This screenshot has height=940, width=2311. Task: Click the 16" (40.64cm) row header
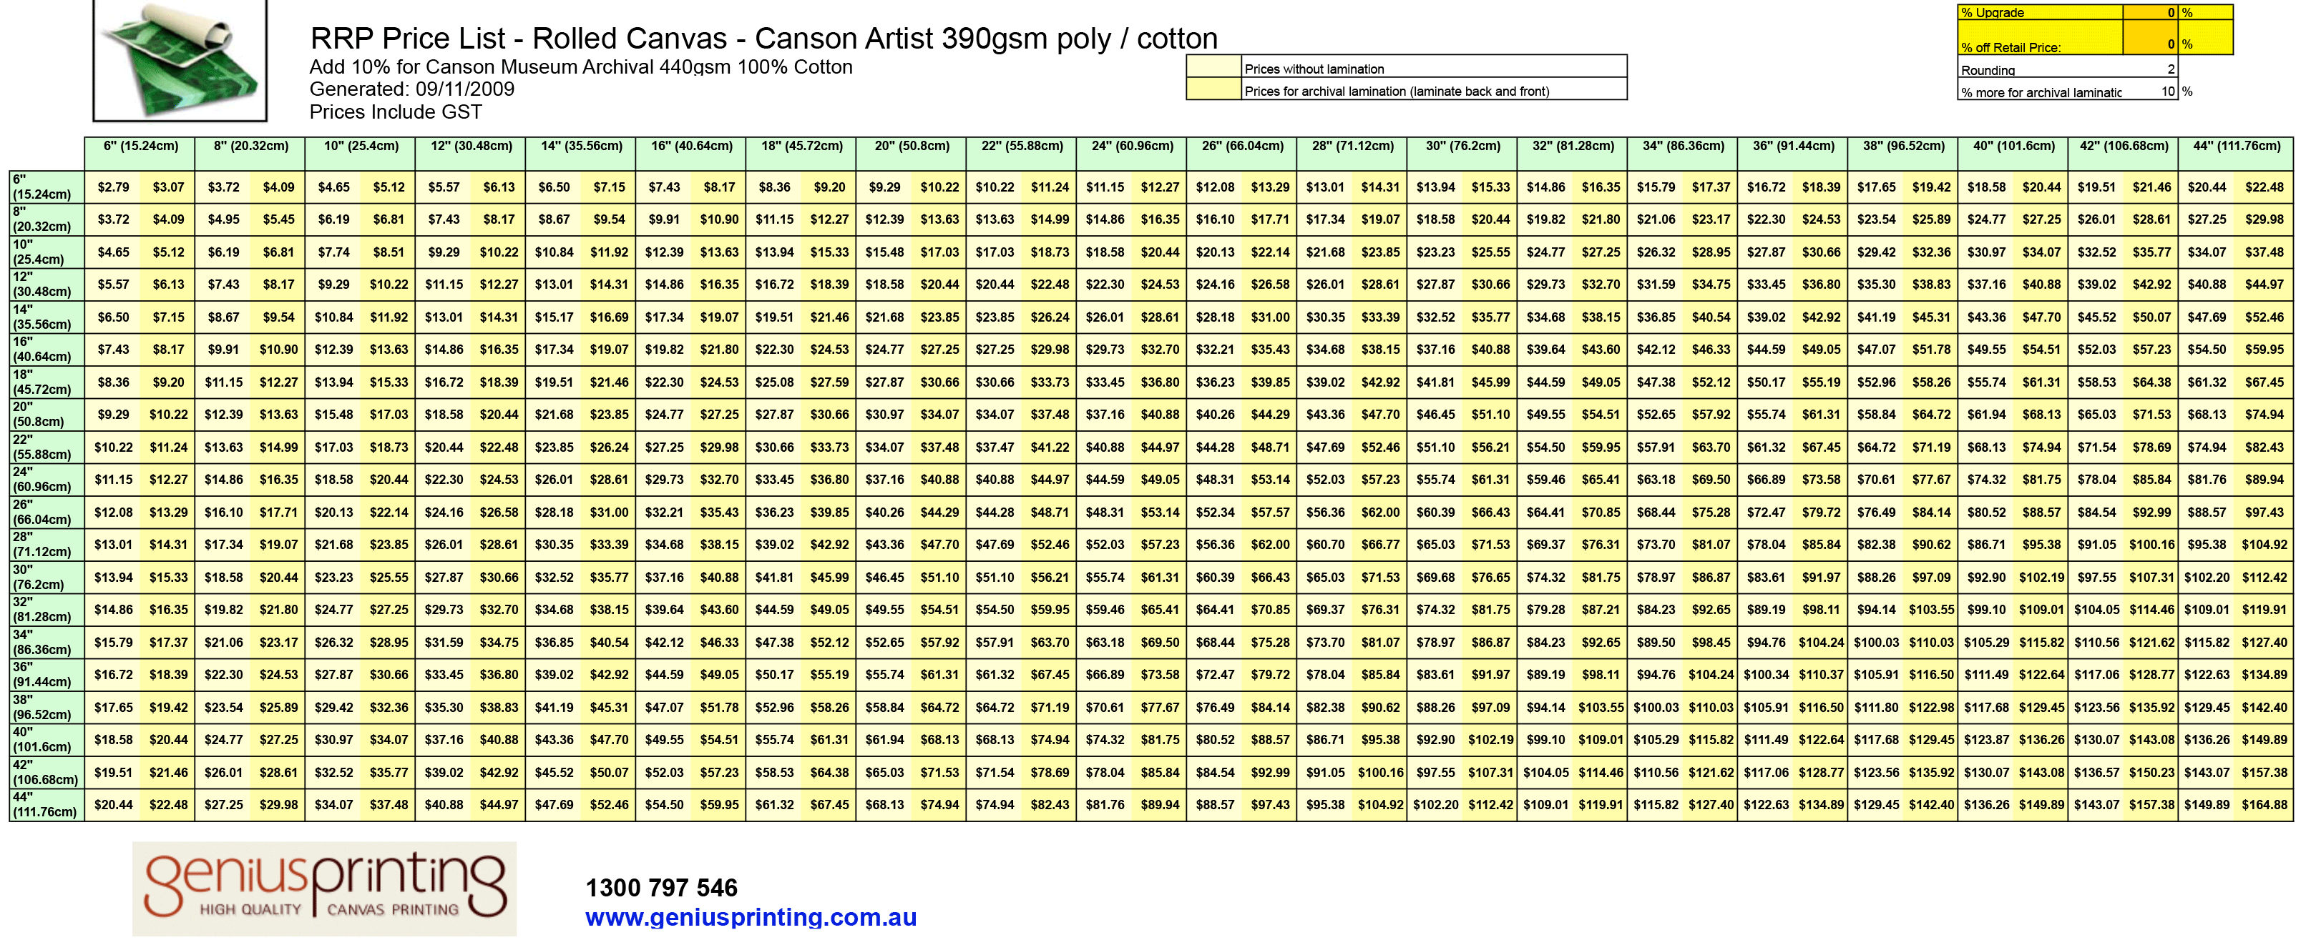pos(46,350)
